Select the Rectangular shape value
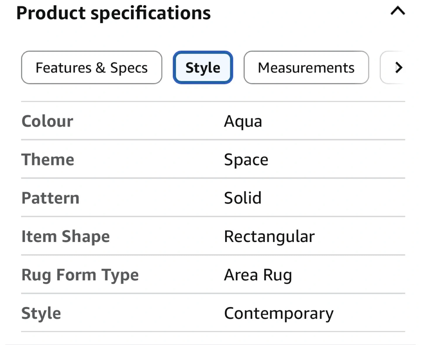 point(269,236)
